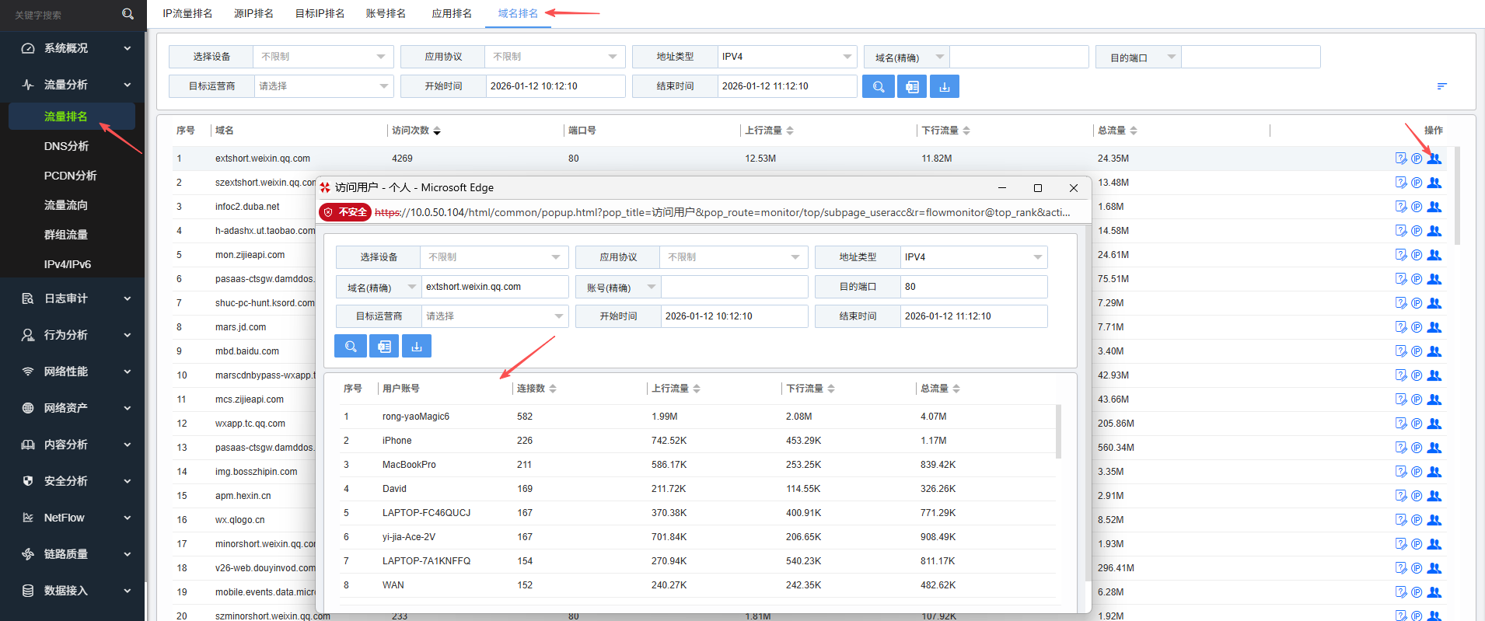Switch to the 应用排名 tab
This screenshot has width=1485, height=621.
click(452, 13)
